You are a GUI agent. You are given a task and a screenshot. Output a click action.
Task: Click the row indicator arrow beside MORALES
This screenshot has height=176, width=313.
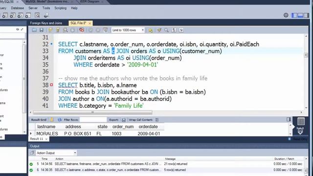click(31, 133)
